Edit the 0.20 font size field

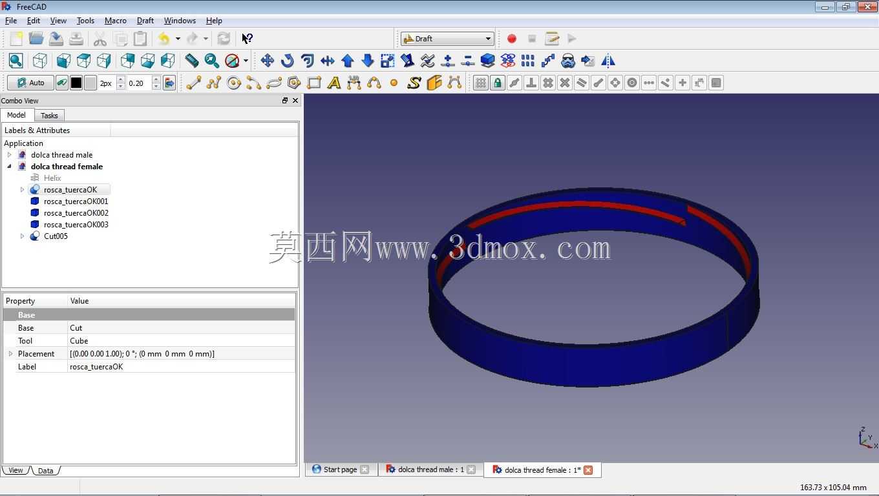pos(138,83)
